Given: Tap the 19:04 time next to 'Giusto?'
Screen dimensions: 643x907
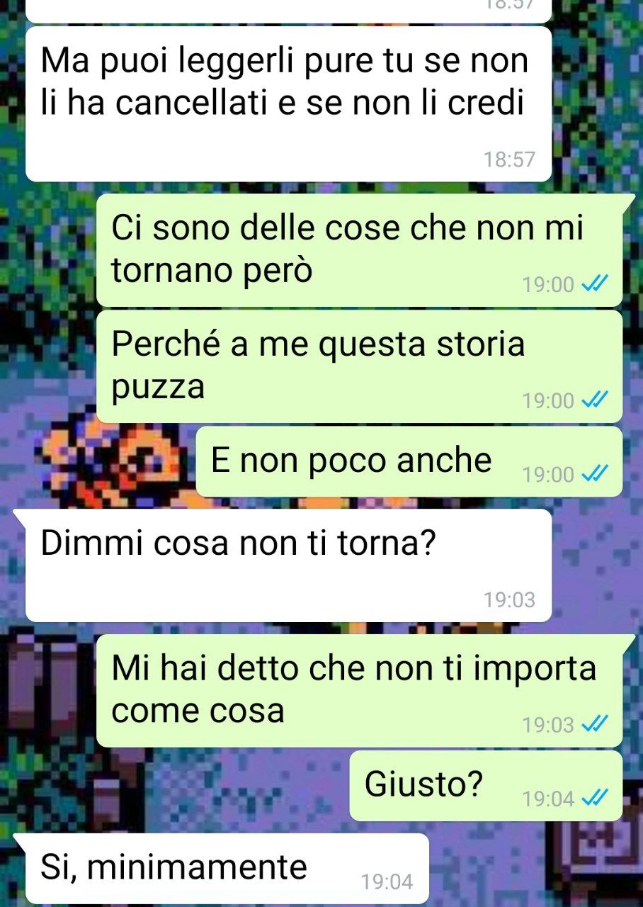Looking at the screenshot, I should click(548, 799).
